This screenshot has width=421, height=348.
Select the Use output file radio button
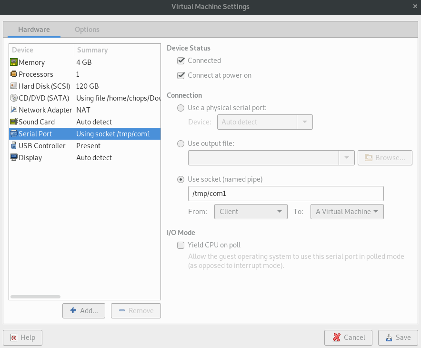(x=181, y=143)
